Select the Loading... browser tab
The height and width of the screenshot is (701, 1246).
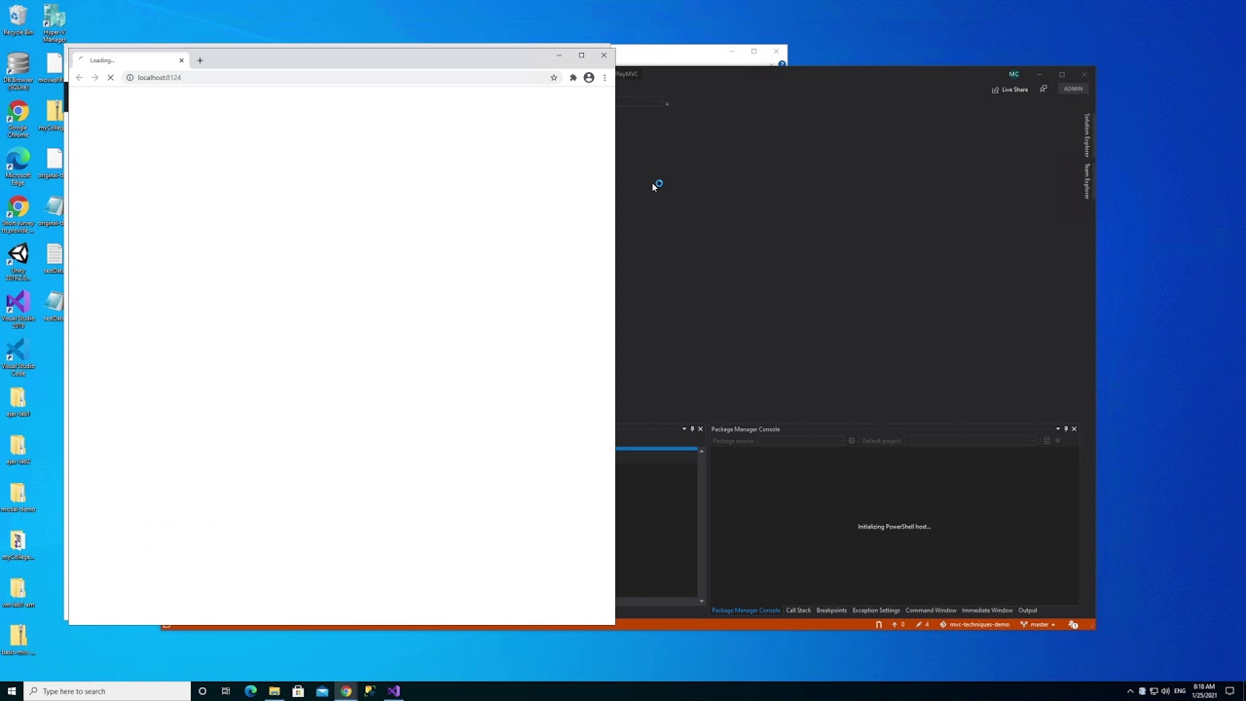[130, 60]
